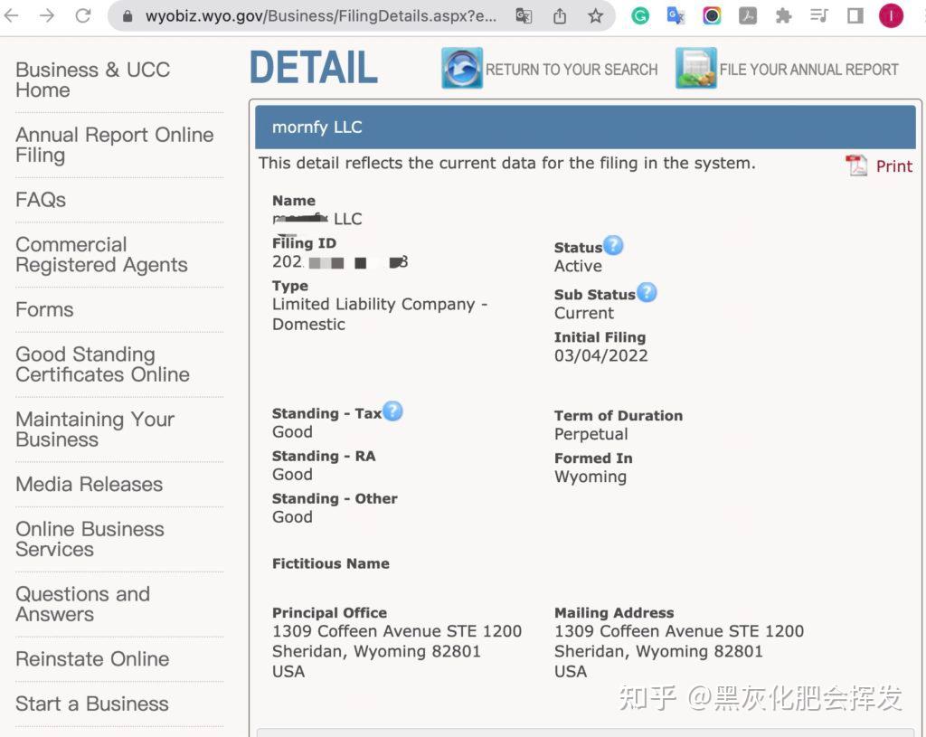This screenshot has width=926, height=737.
Task: Open Good Standing Certificates Online in sidebar
Action: click(103, 364)
